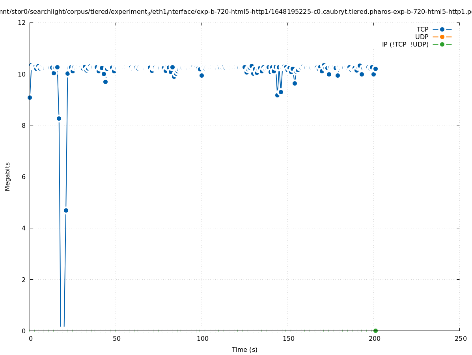Click the Megabits y-axis label

coord(7,176)
